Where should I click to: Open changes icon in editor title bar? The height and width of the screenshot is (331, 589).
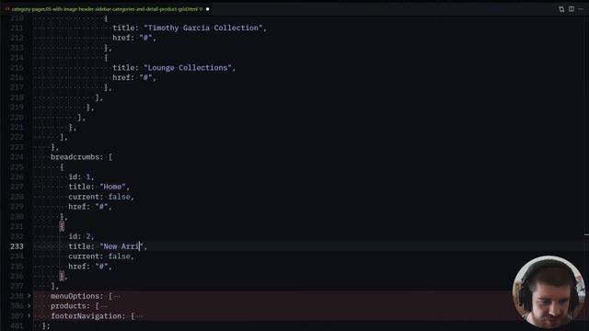coord(561,9)
